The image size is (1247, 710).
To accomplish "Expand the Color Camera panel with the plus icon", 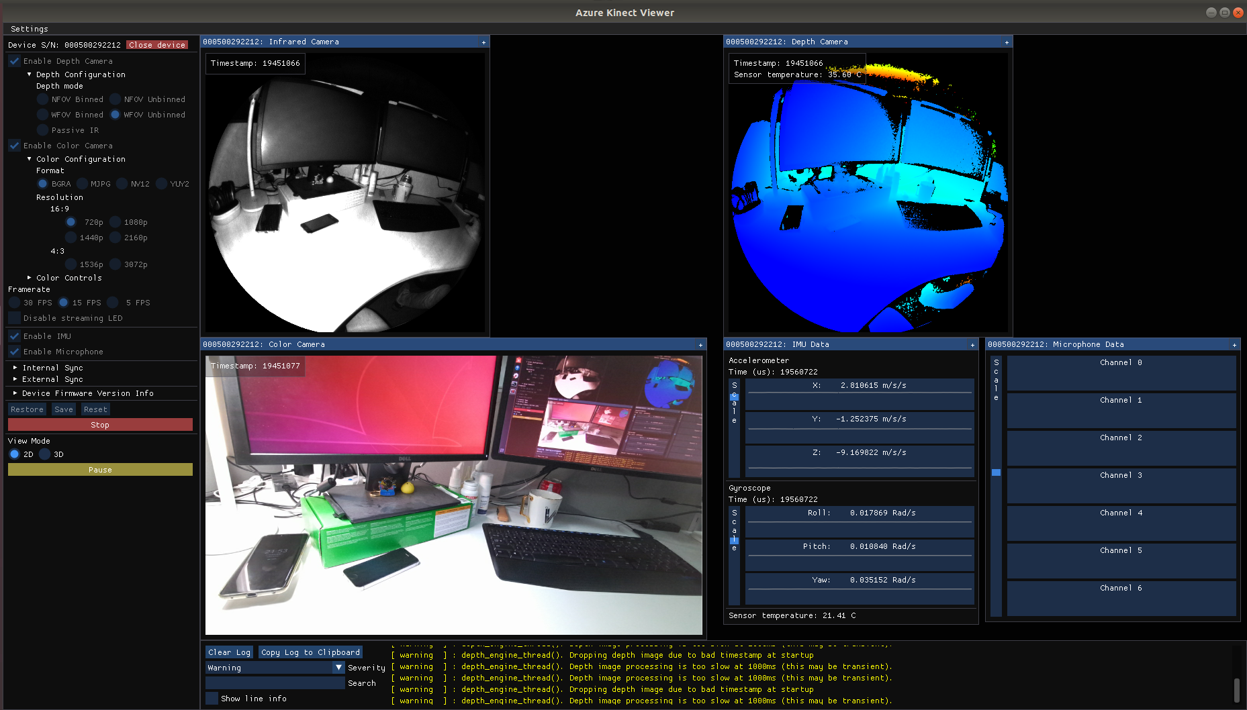I will coord(700,344).
